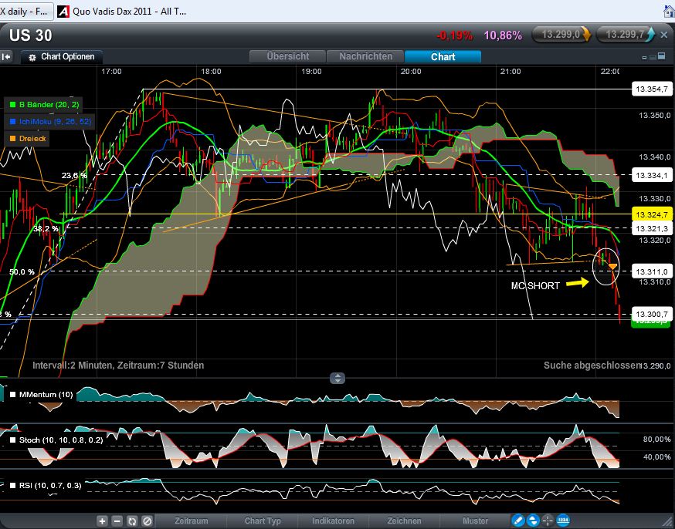This screenshot has height=529, width=675.
Task: Click the home icon in browser corner
Action: tap(669, 11)
